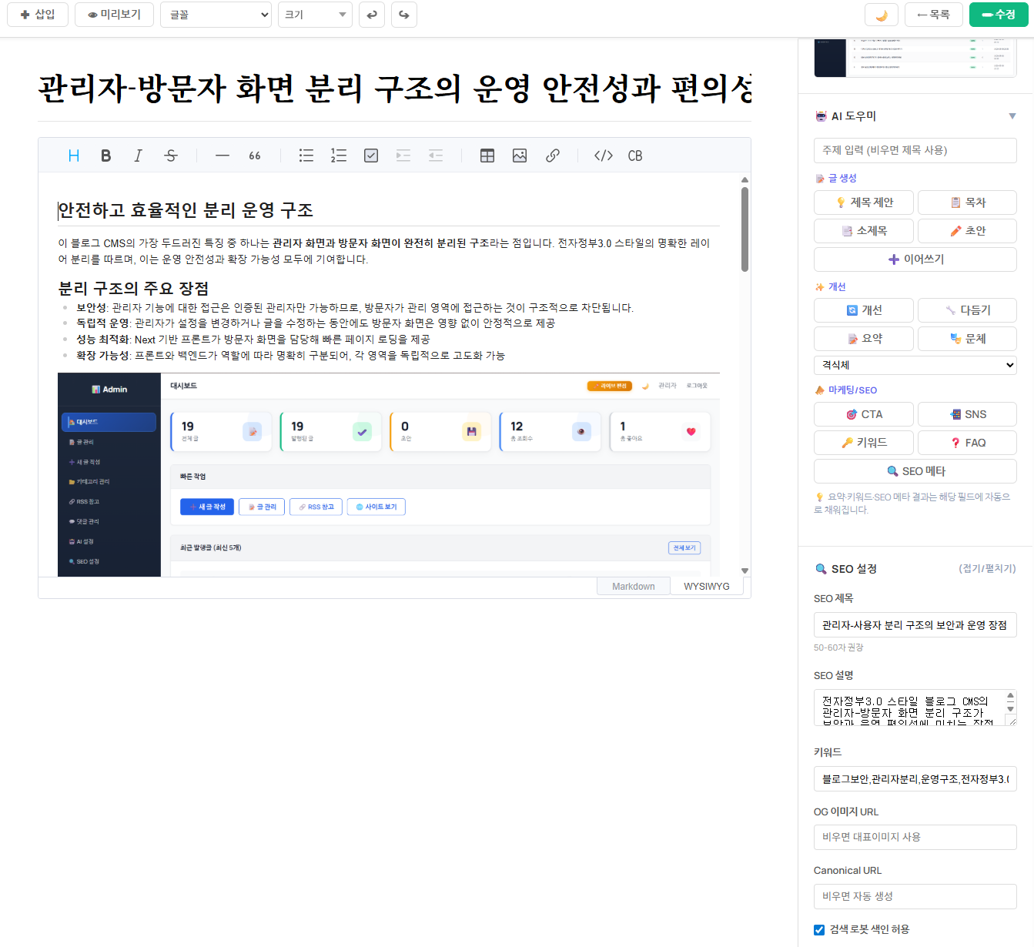
Task: Open the 글꼴 font dropdown
Action: click(216, 15)
